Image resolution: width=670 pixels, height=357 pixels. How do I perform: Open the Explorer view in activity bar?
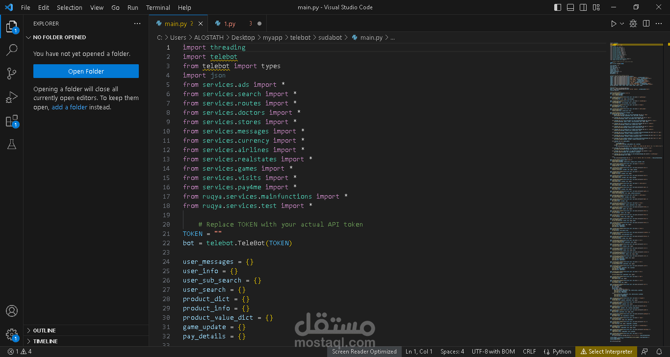(12, 26)
